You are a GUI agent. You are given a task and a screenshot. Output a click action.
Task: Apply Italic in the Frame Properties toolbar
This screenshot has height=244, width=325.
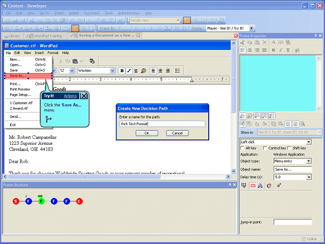tap(281, 50)
